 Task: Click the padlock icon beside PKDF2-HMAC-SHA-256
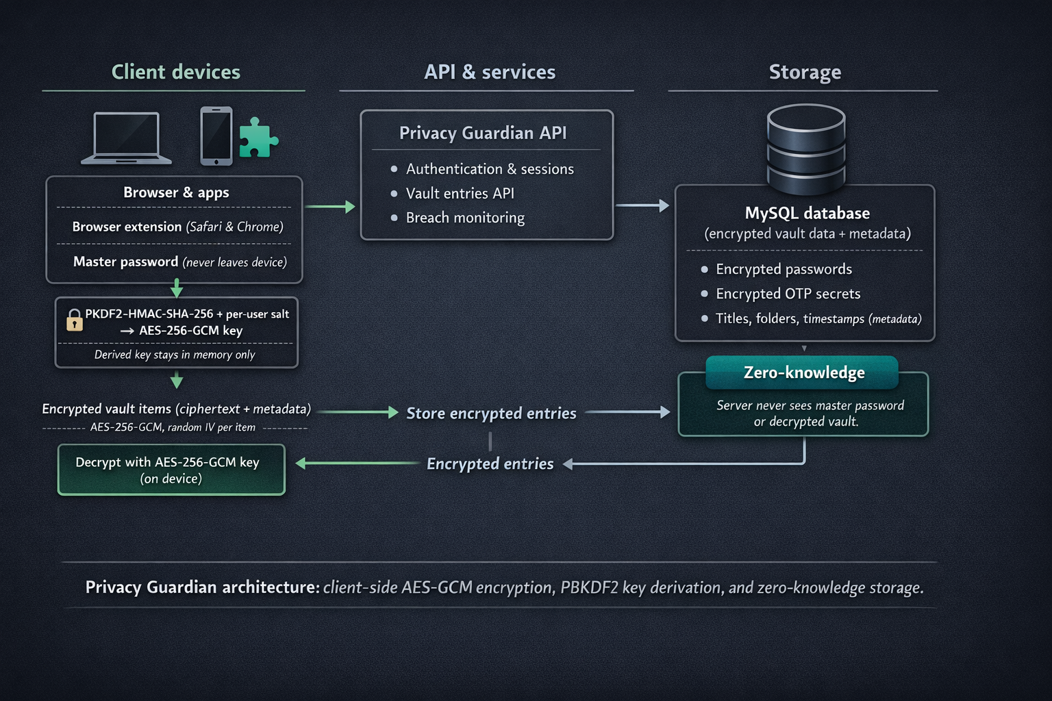point(74,320)
